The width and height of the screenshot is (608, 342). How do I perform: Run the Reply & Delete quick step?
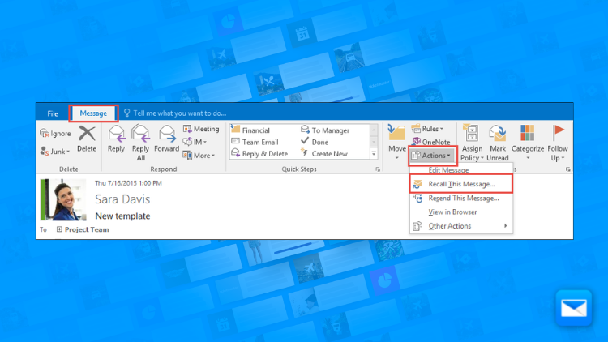coord(259,153)
